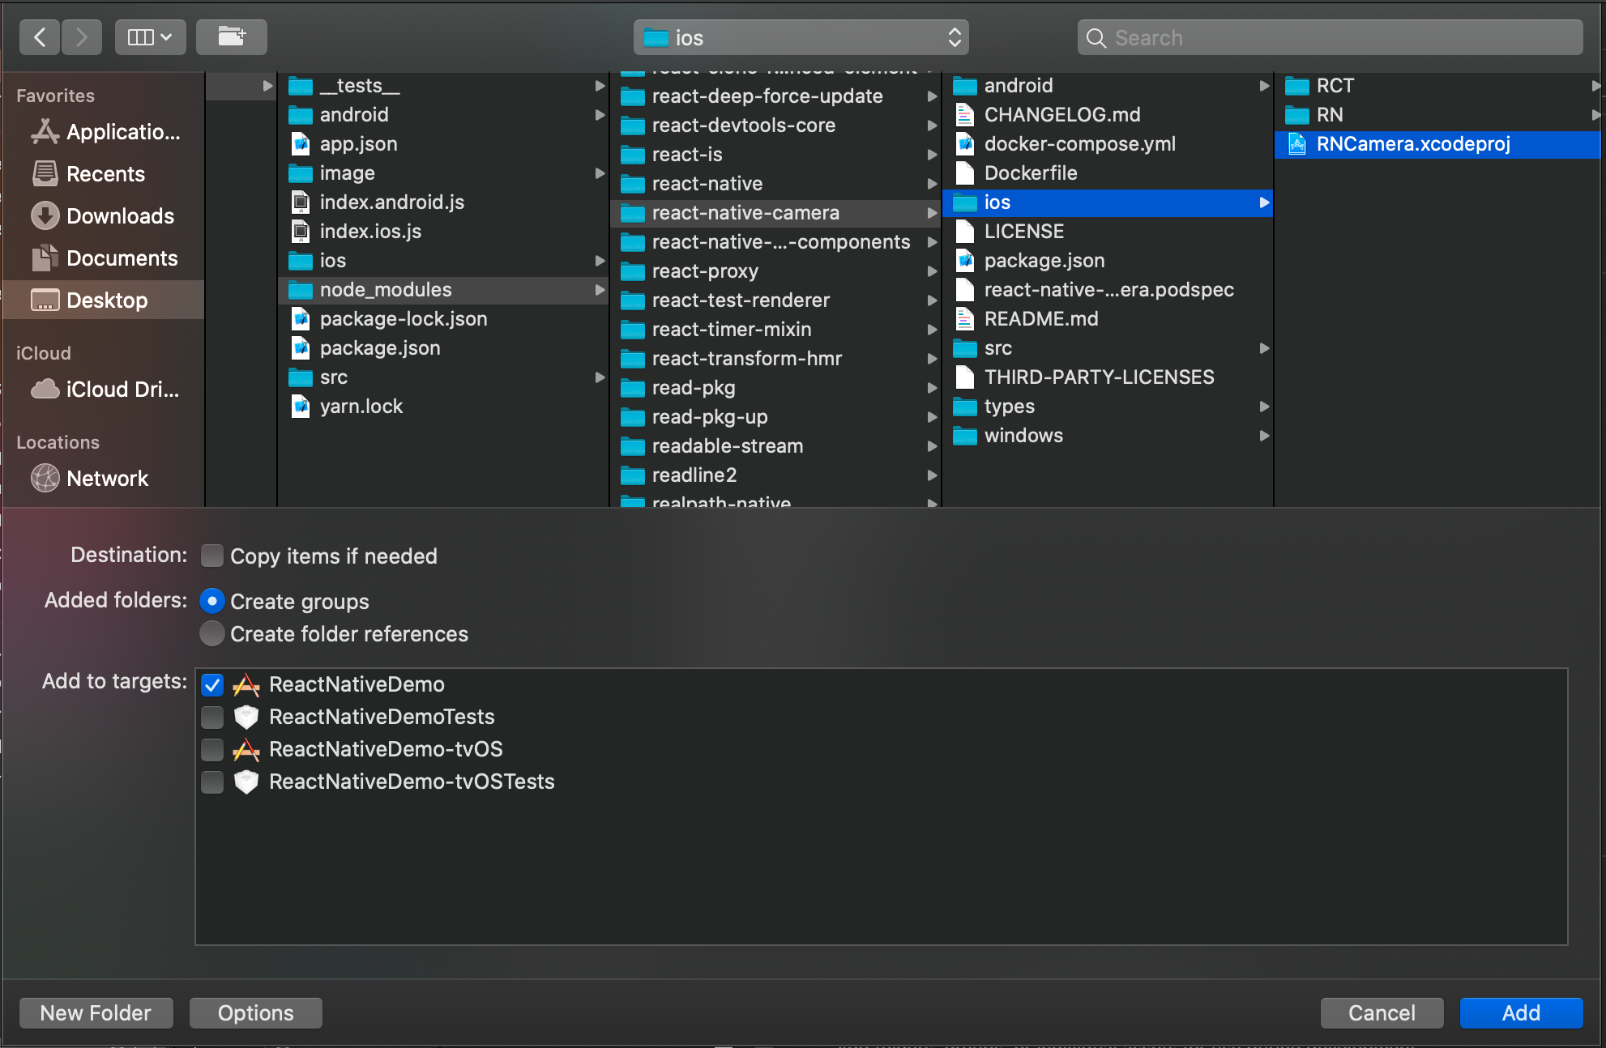Image resolution: width=1606 pixels, height=1048 pixels.
Task: Click the new folder toolbar icon
Action: coord(231,37)
